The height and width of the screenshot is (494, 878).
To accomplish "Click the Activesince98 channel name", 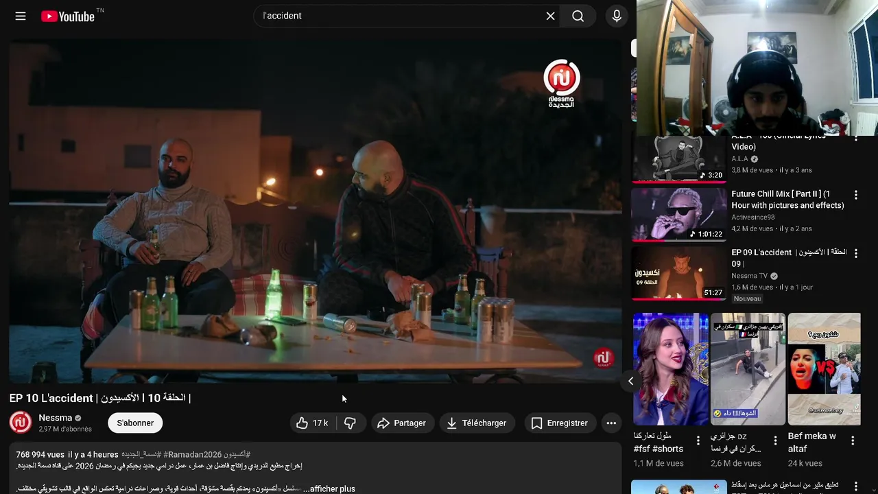I will click(753, 217).
